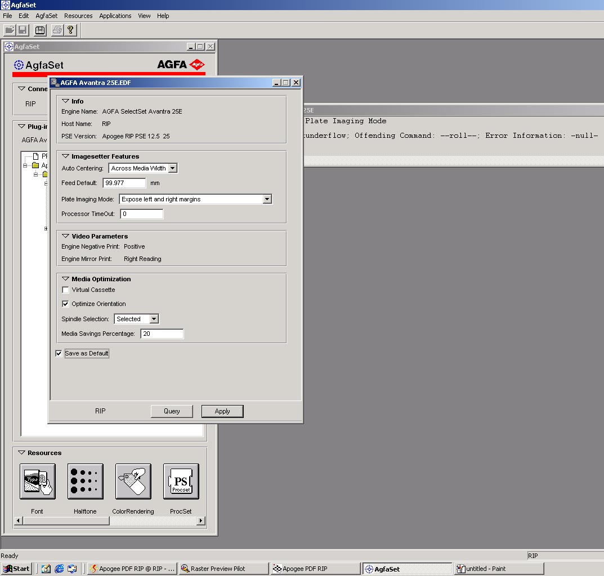This screenshot has width=604, height=576.
Task: Open the Help menu
Action: coord(163,16)
